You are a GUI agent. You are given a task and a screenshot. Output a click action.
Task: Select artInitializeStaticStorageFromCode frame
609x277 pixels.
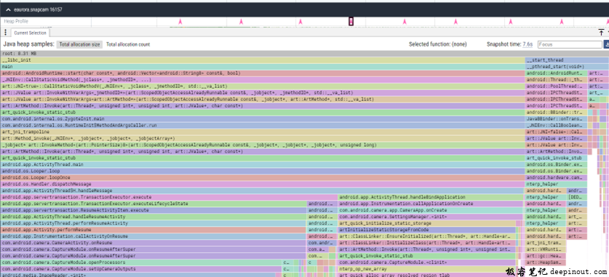point(427,230)
